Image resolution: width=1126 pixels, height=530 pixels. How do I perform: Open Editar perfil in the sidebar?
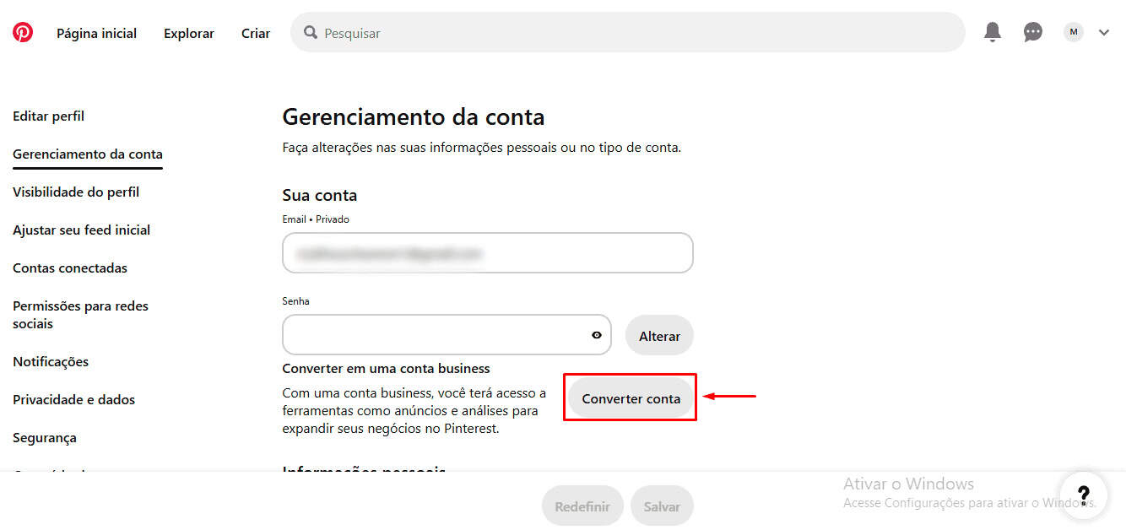pyautogui.click(x=48, y=116)
